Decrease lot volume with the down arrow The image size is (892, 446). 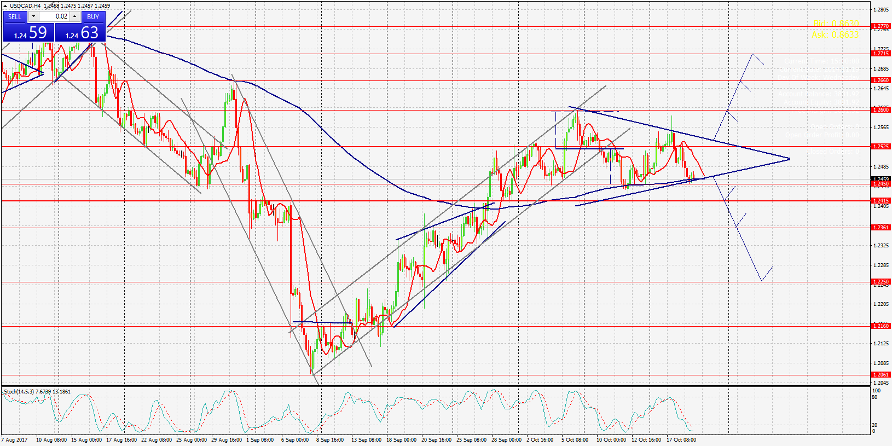pyautogui.click(x=33, y=16)
